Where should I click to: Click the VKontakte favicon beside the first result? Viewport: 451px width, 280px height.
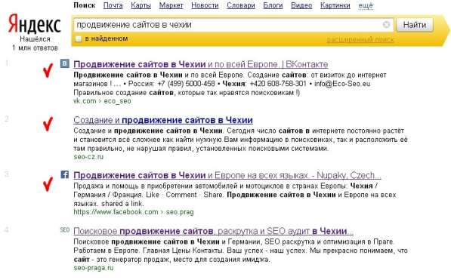coord(65,63)
